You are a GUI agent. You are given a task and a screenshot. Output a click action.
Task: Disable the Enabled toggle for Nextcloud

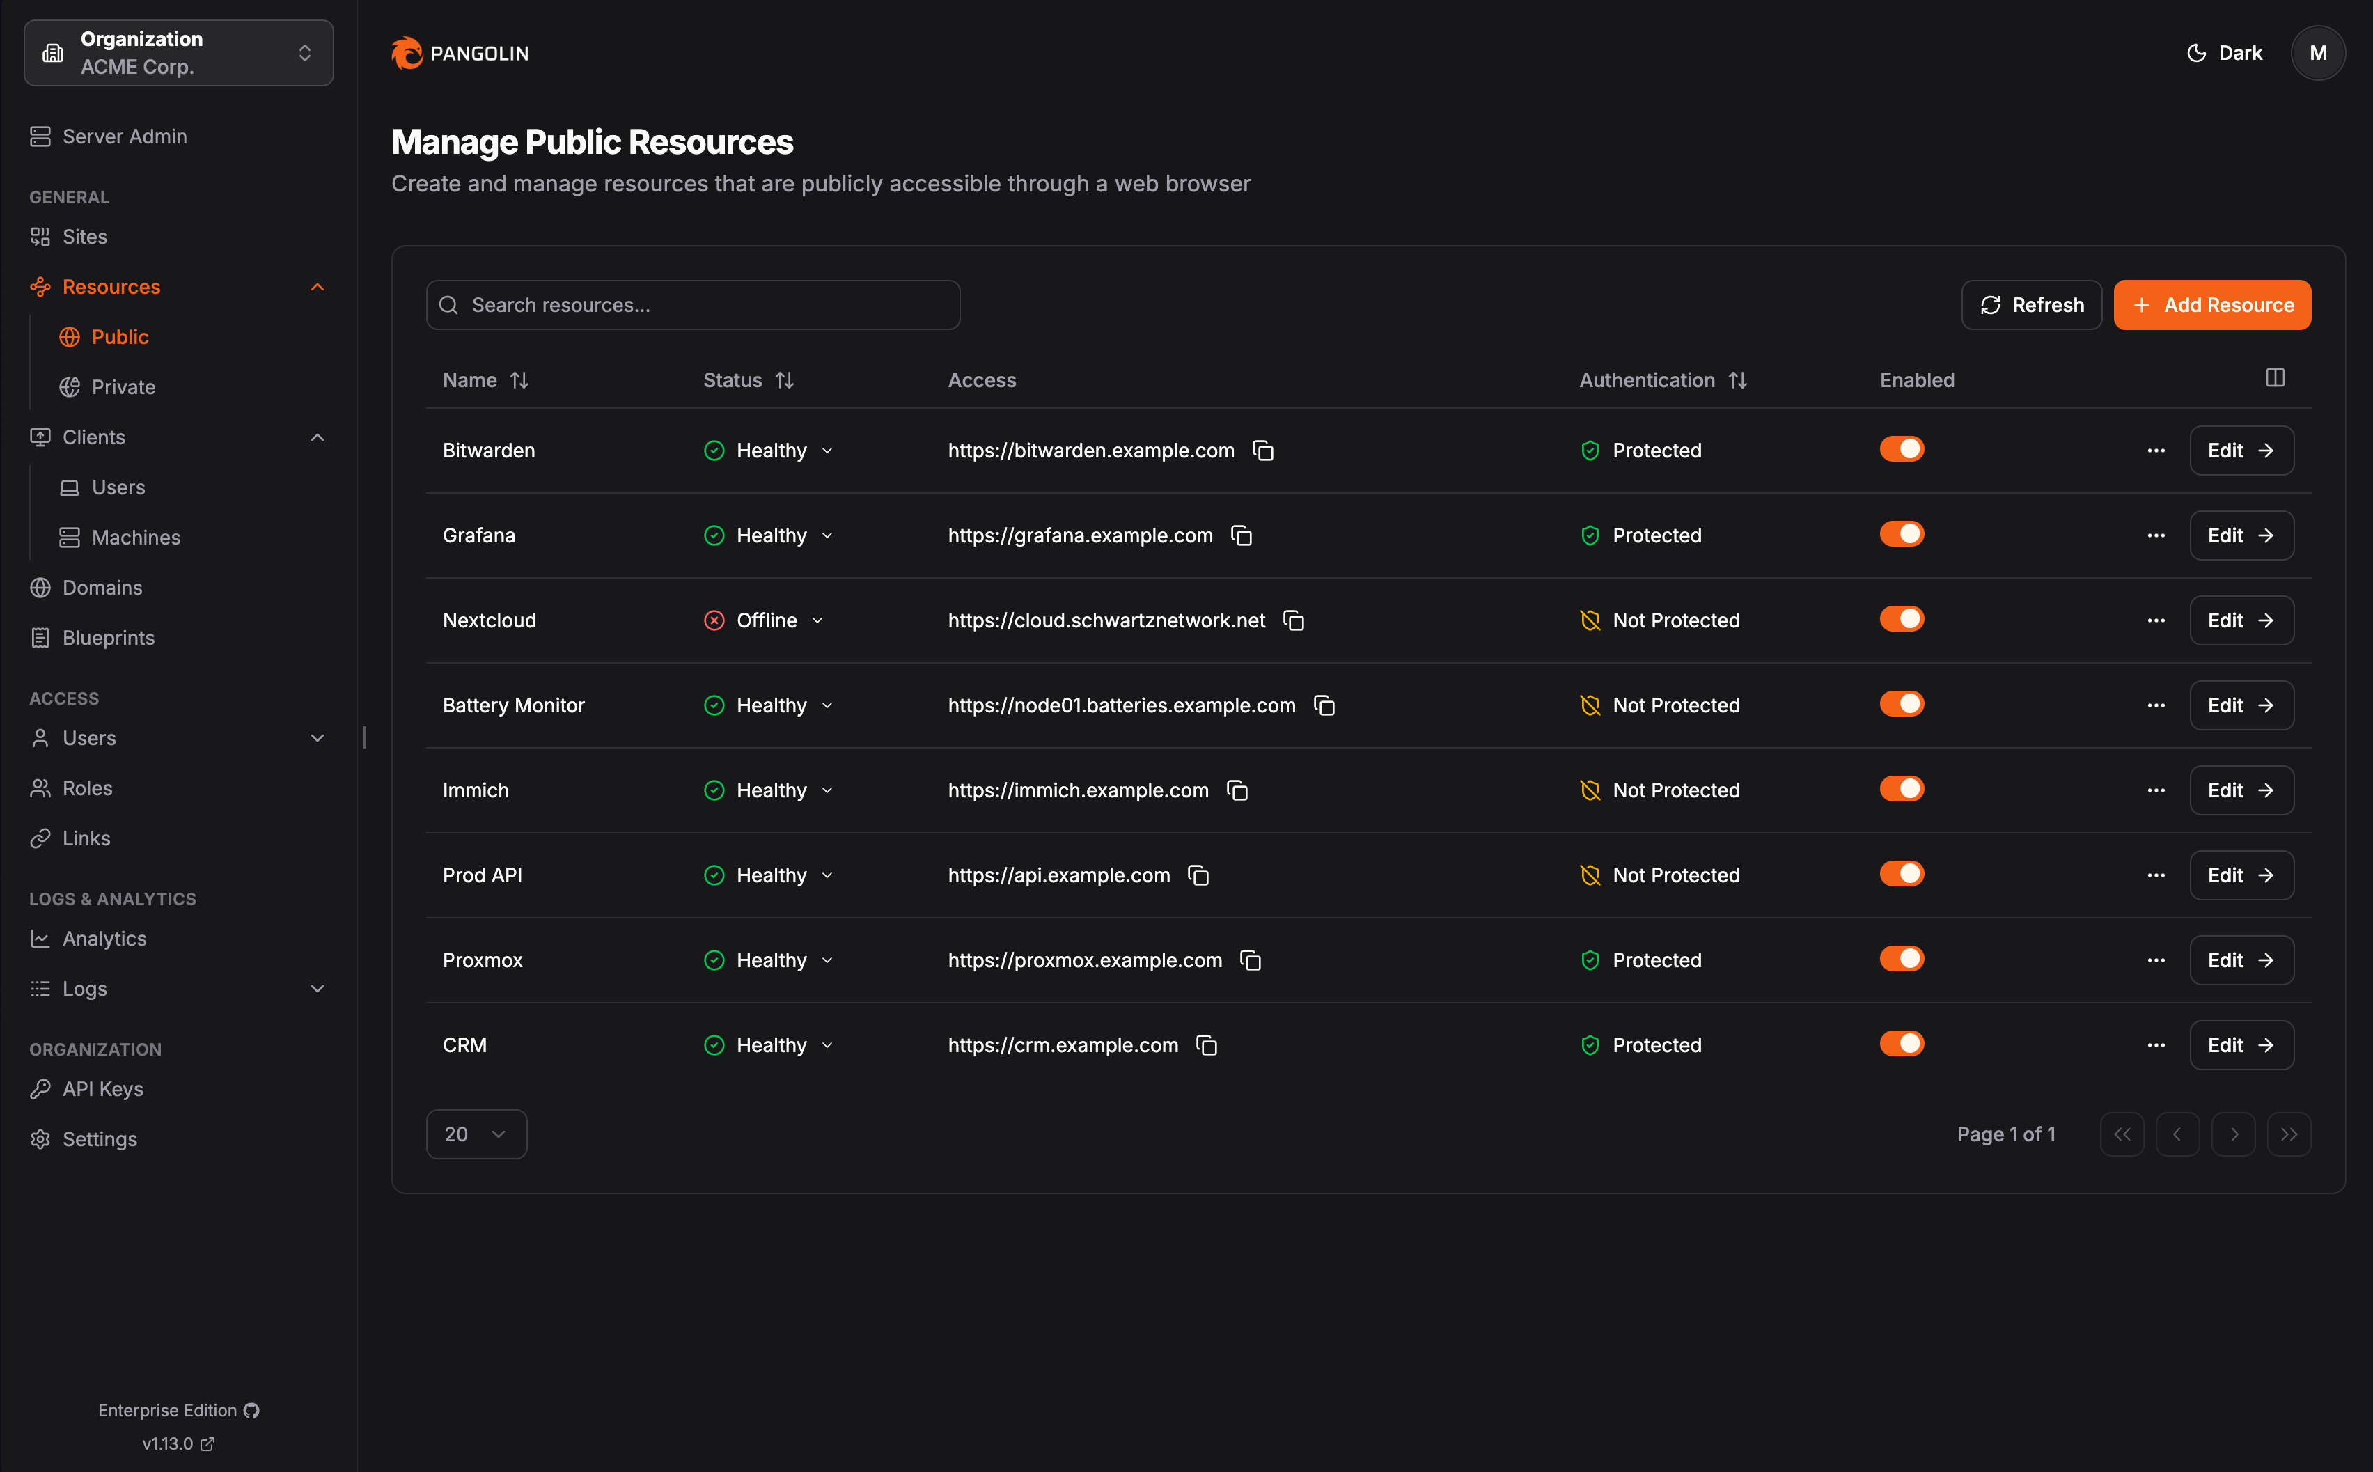(1902, 618)
